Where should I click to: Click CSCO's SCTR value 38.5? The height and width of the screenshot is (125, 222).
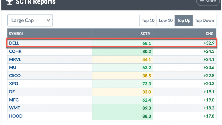point(147,76)
